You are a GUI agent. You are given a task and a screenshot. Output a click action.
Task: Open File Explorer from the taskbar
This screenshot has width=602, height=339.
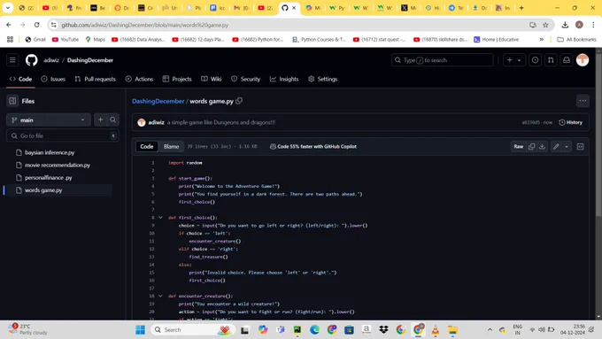(x=452, y=330)
